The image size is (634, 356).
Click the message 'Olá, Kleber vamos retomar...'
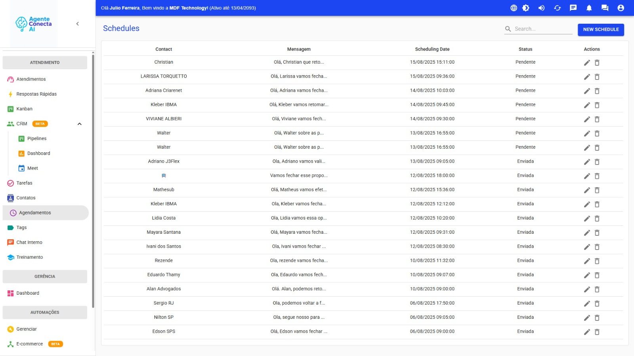point(299,105)
